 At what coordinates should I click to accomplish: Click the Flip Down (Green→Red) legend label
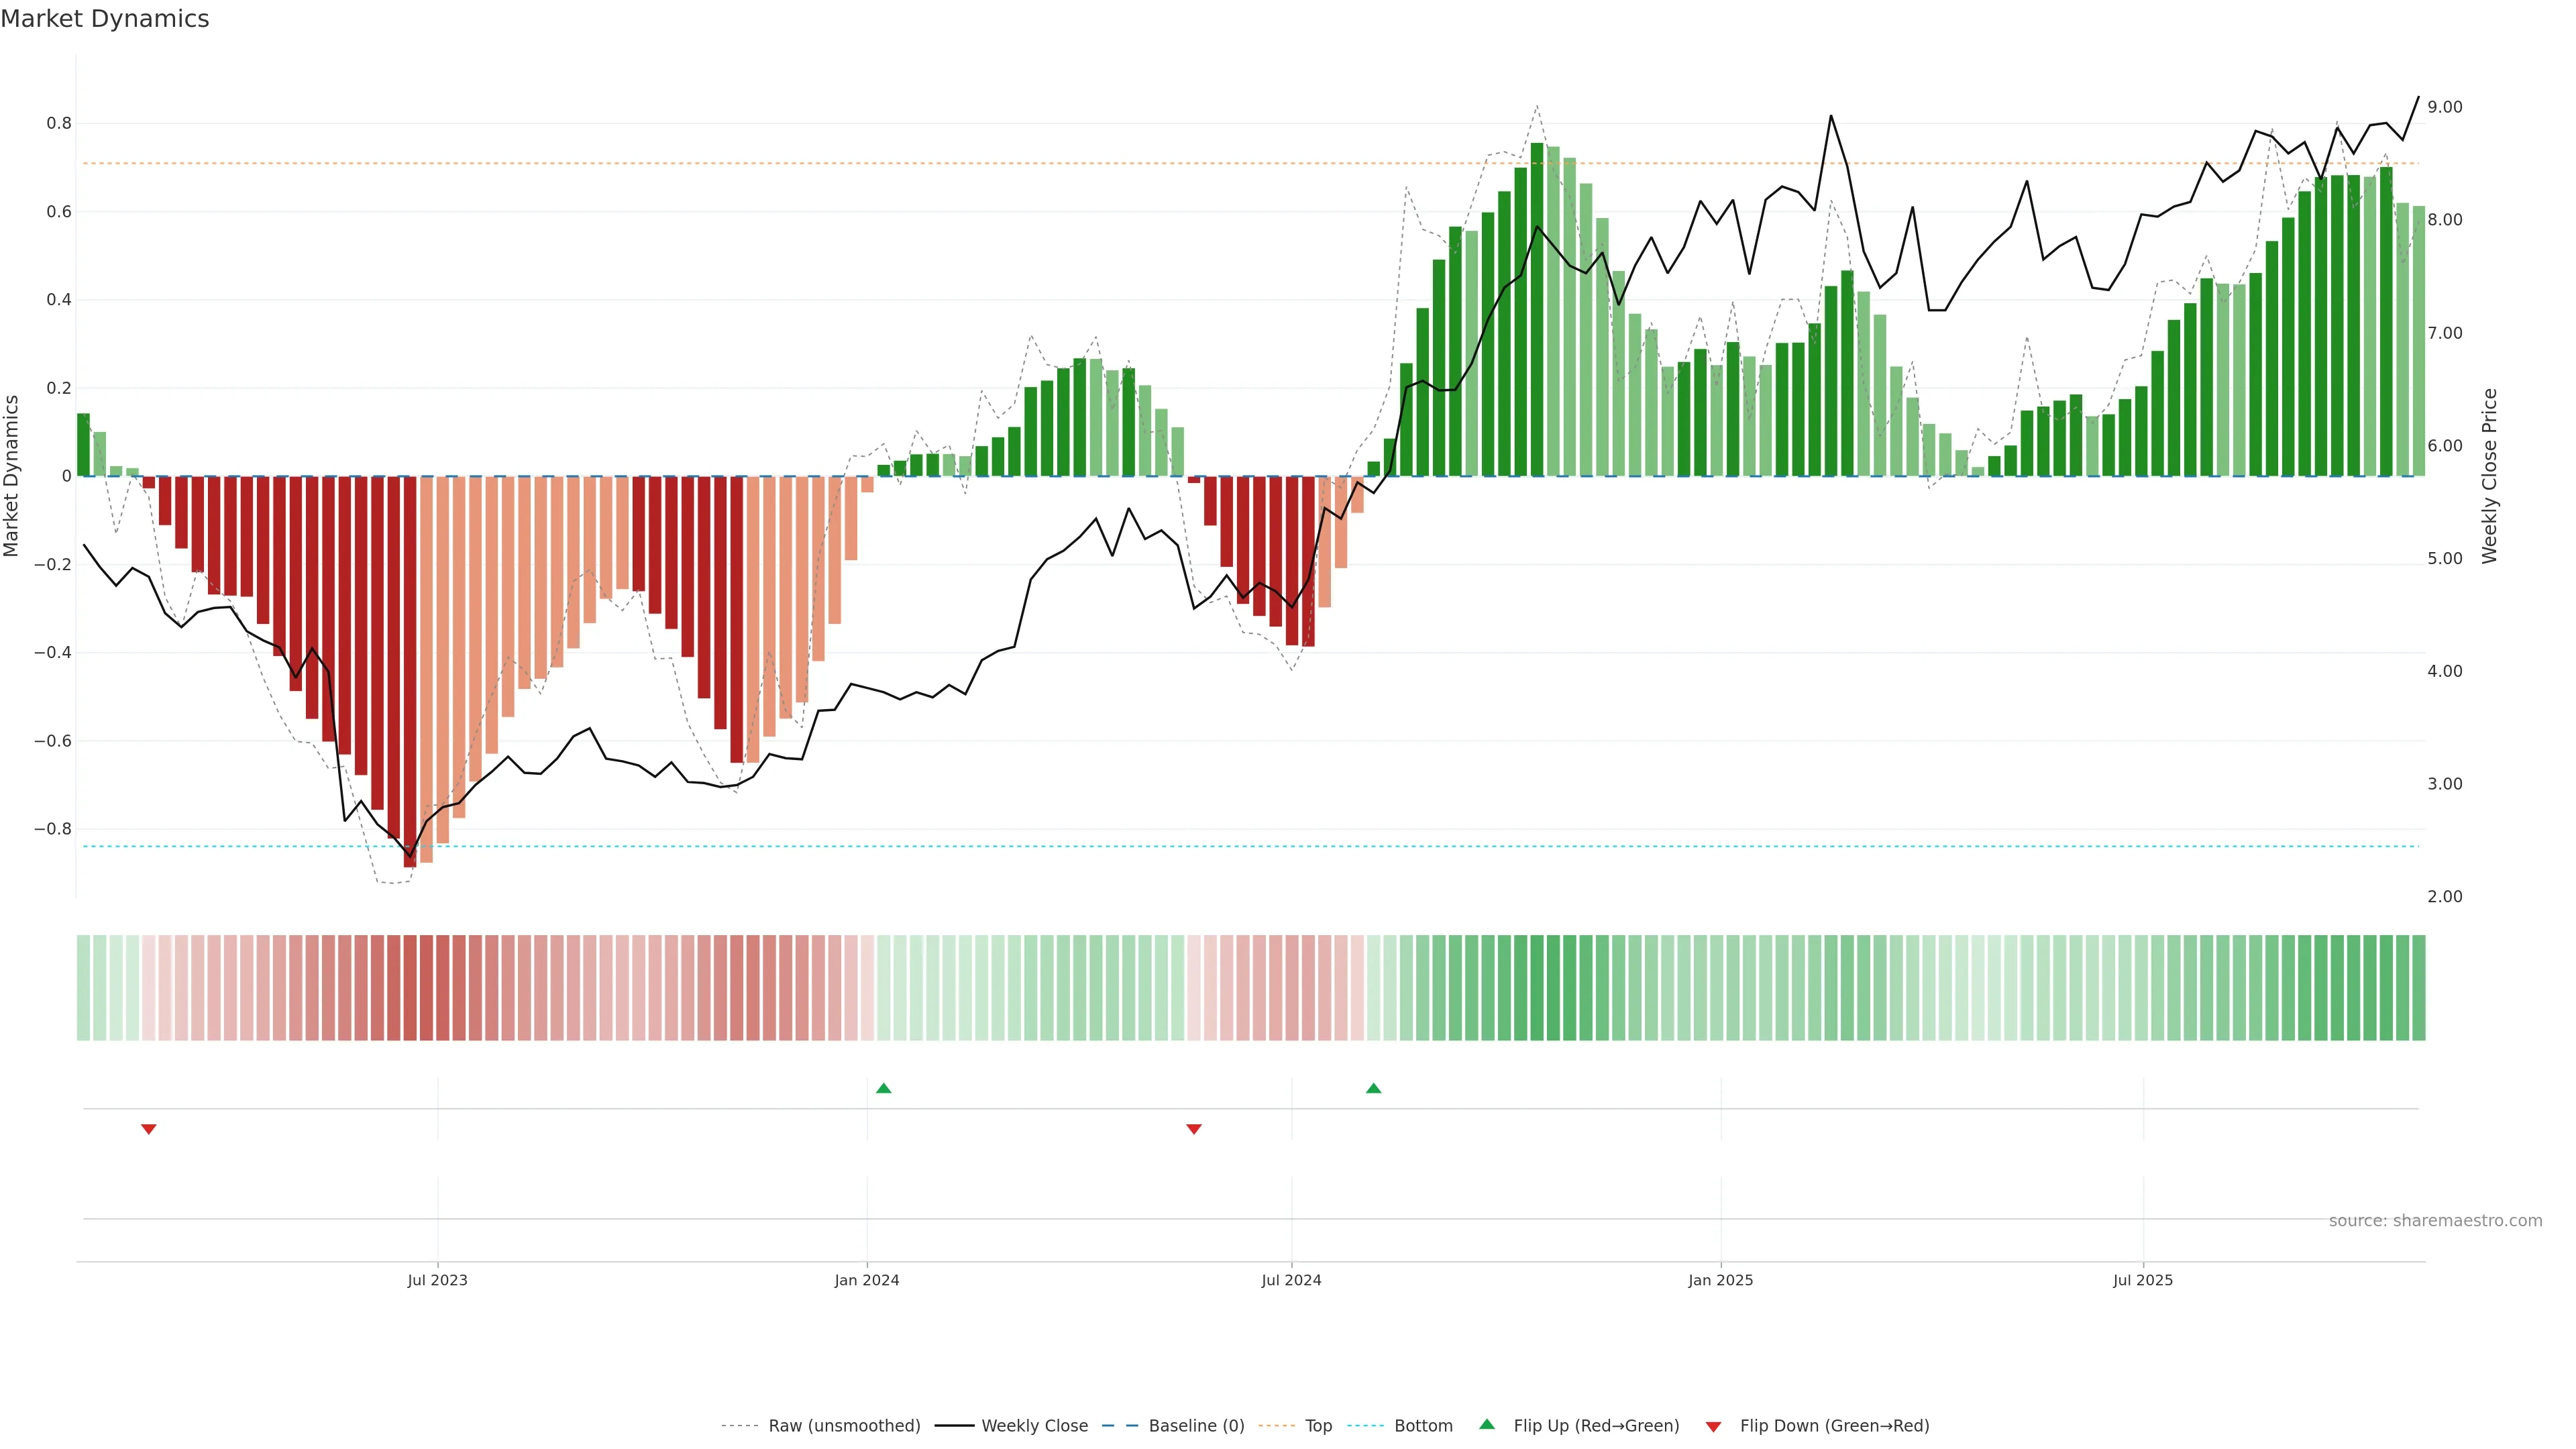1834,1426
